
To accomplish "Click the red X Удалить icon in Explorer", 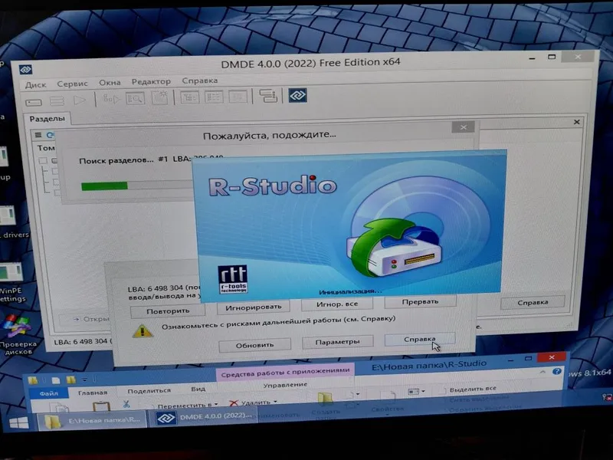I will pyautogui.click(x=234, y=403).
